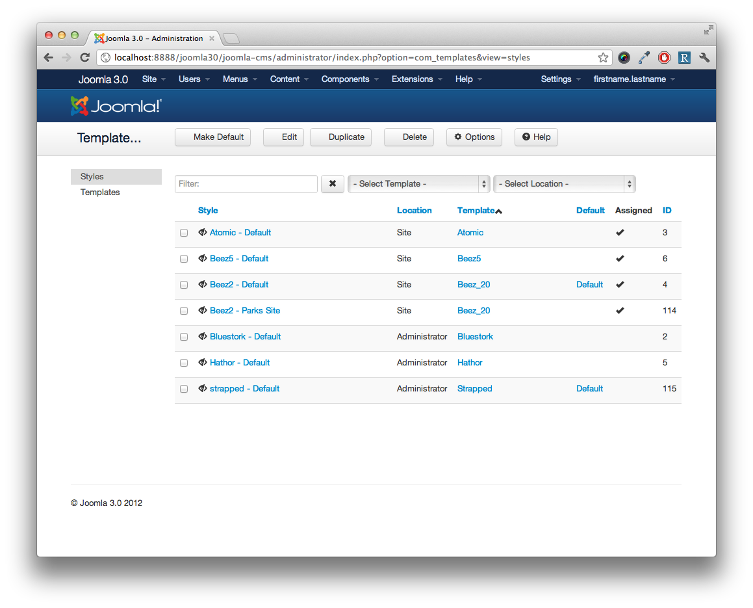Image resolution: width=753 pixels, height=608 pixels.
Task: Click the preview eye icon beside Bluestork - Default
Action: click(x=203, y=337)
